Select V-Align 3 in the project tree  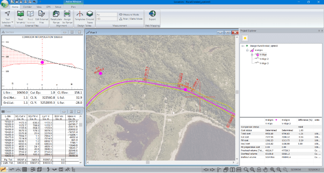(264, 63)
